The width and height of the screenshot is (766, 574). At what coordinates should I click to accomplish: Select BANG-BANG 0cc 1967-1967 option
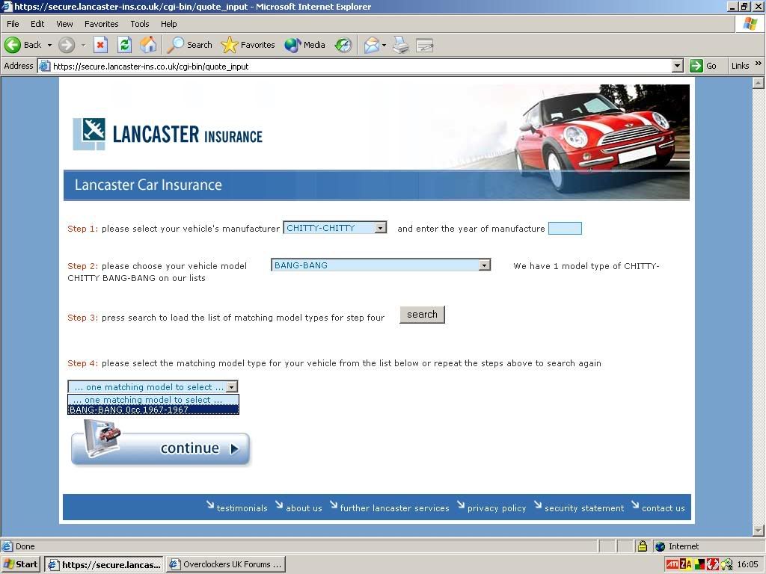click(x=153, y=410)
